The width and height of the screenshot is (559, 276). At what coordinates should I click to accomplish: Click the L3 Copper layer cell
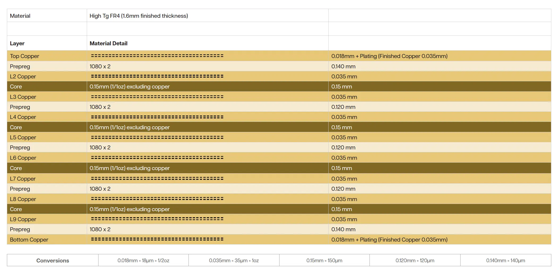[x=23, y=97]
